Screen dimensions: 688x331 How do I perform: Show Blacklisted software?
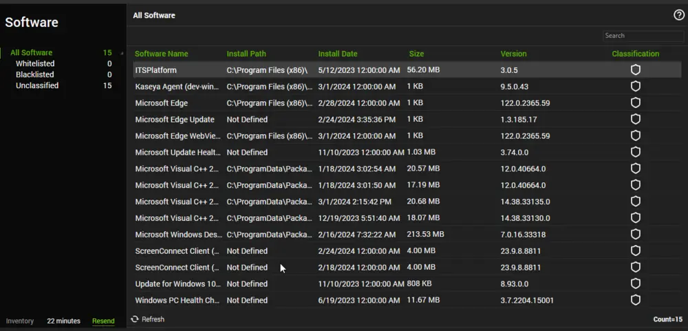click(34, 74)
